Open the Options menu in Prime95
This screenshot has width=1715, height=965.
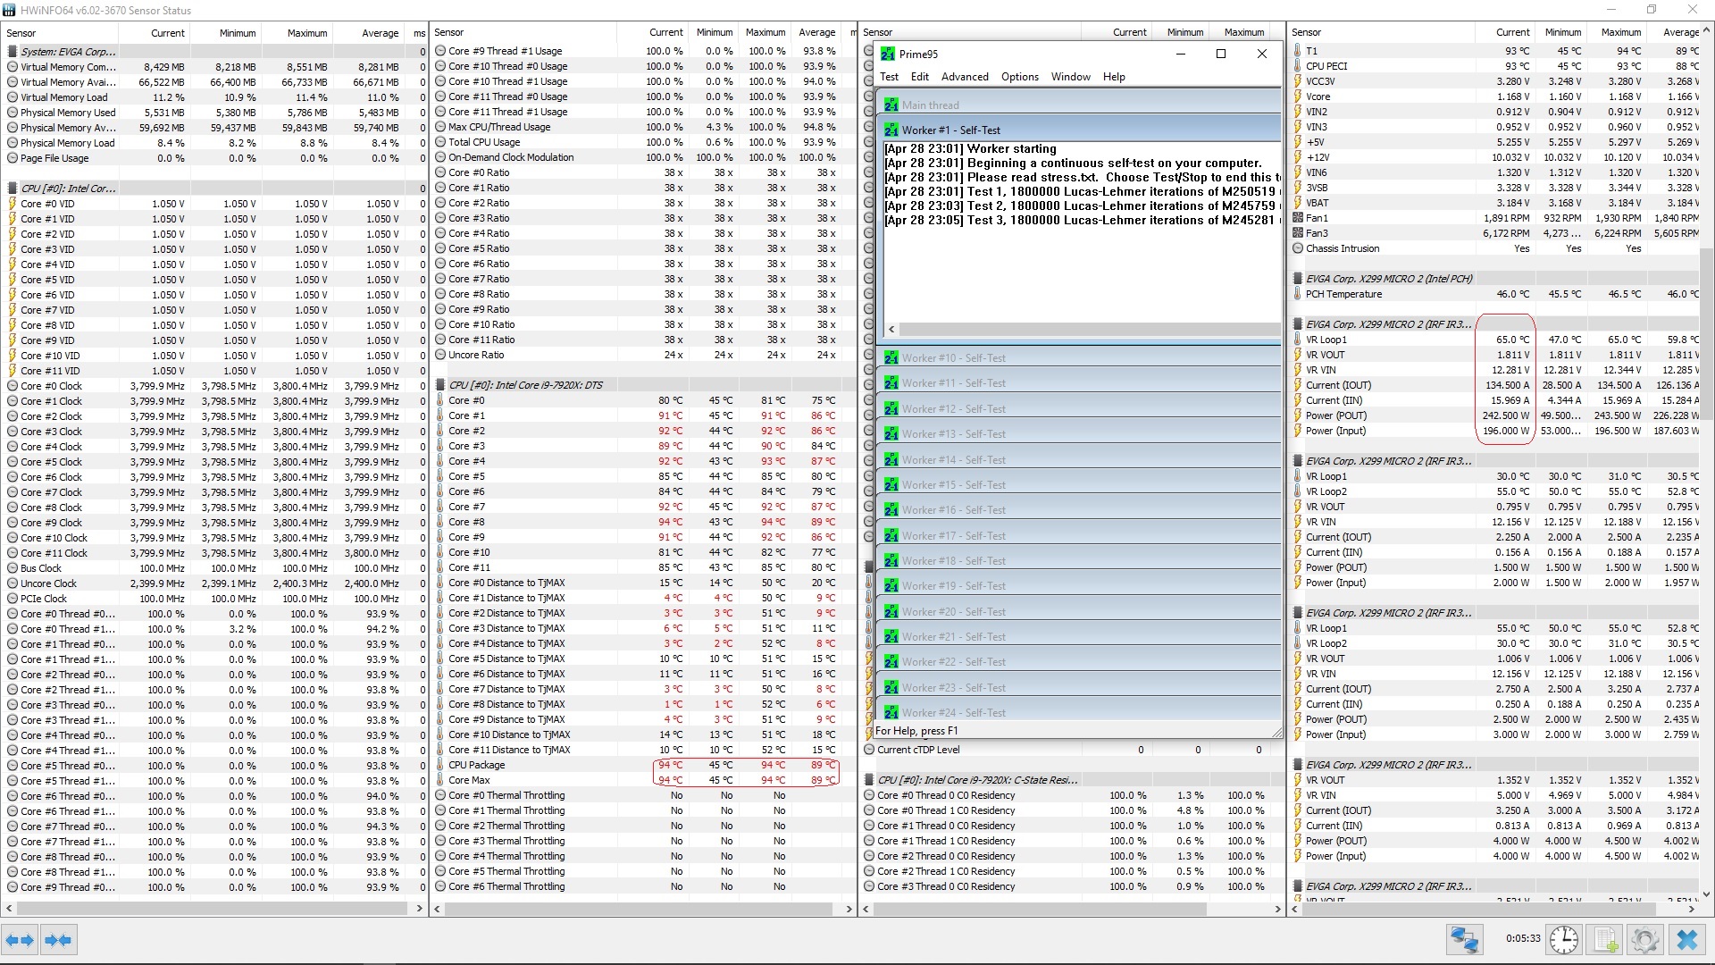coord(1019,77)
